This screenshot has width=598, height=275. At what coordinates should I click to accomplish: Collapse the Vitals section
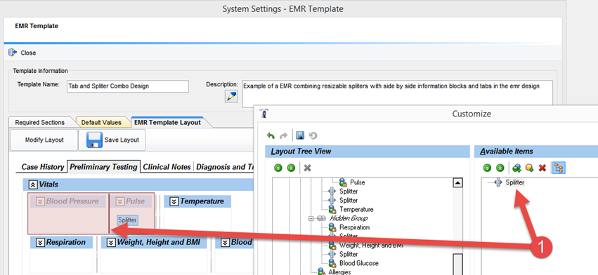33,185
